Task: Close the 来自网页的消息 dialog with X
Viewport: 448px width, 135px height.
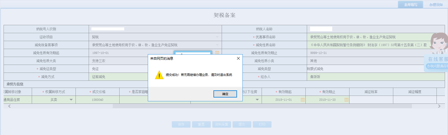Action: point(238,58)
